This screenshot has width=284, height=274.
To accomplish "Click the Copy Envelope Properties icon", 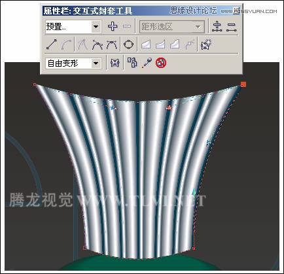I will [132, 63].
